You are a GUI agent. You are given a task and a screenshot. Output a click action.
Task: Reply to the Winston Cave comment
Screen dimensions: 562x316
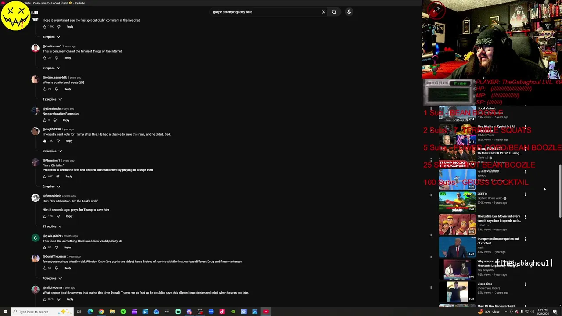pos(68,268)
